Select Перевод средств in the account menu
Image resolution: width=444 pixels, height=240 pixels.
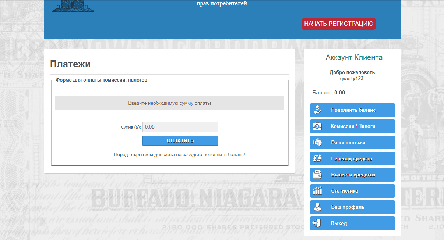(x=352, y=158)
